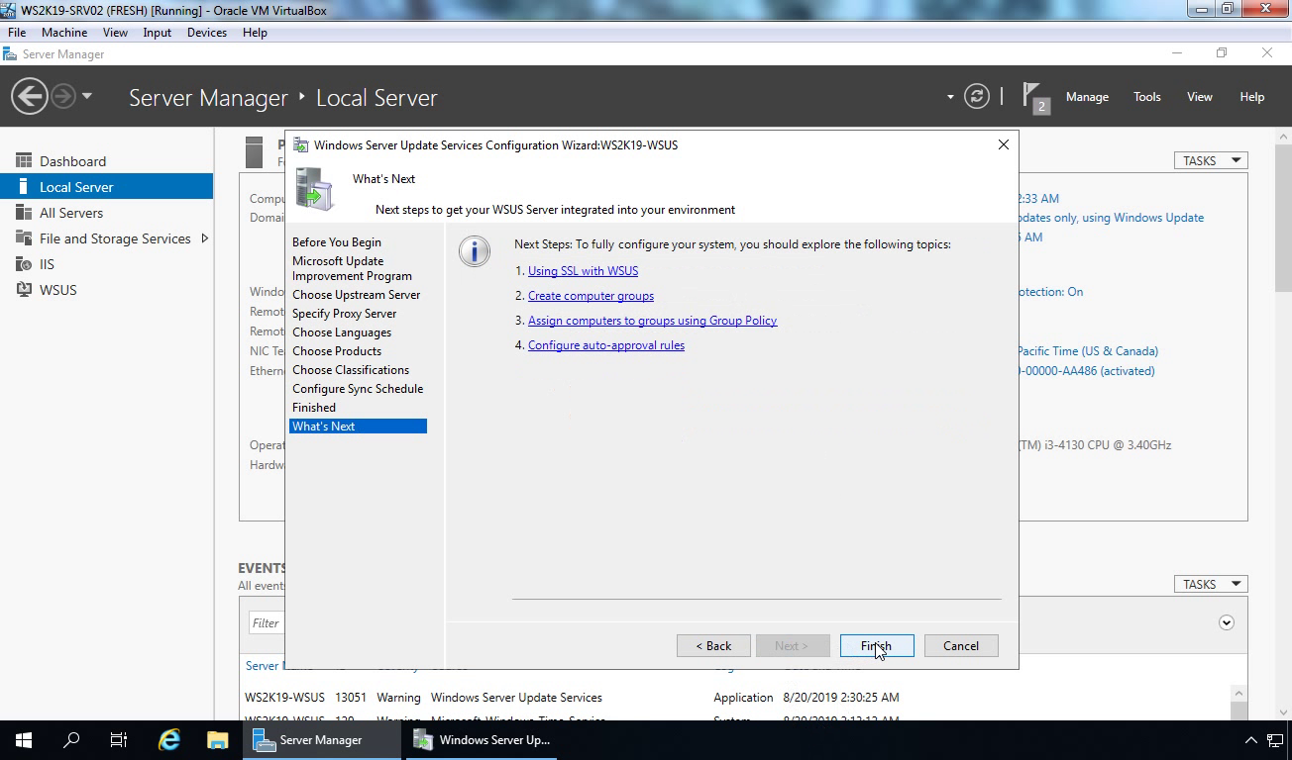The height and width of the screenshot is (760, 1292).
Task: Open the Tools menu
Action: coord(1147,97)
